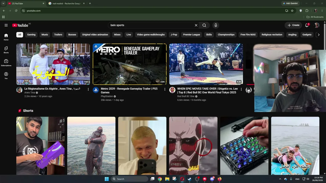The height and width of the screenshot is (183, 326).
Task: Filter by Video game walkthroughs chip
Action: point(151,35)
